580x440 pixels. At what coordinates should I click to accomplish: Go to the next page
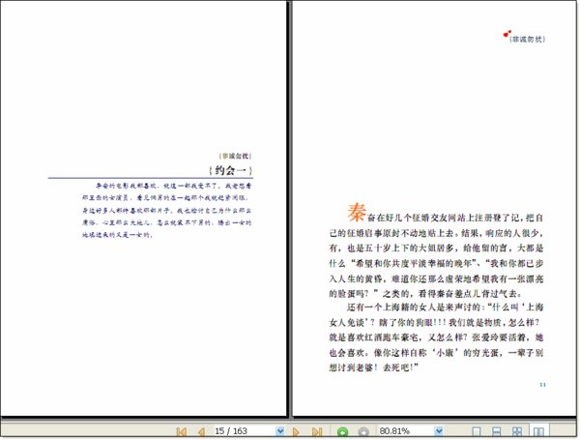pos(296,431)
